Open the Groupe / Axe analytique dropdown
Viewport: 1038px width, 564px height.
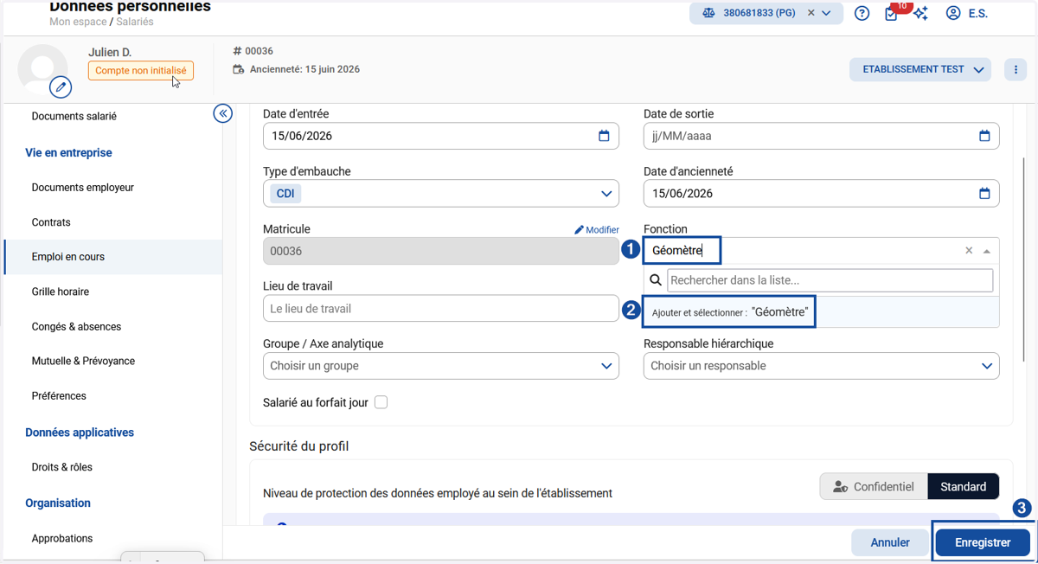pos(441,366)
